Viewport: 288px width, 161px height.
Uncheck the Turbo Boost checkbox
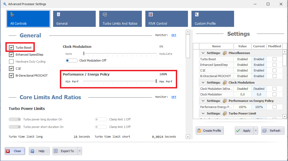(x=11, y=48)
